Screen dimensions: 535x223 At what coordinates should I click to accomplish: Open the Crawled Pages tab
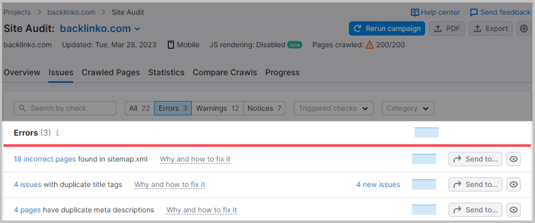click(111, 72)
